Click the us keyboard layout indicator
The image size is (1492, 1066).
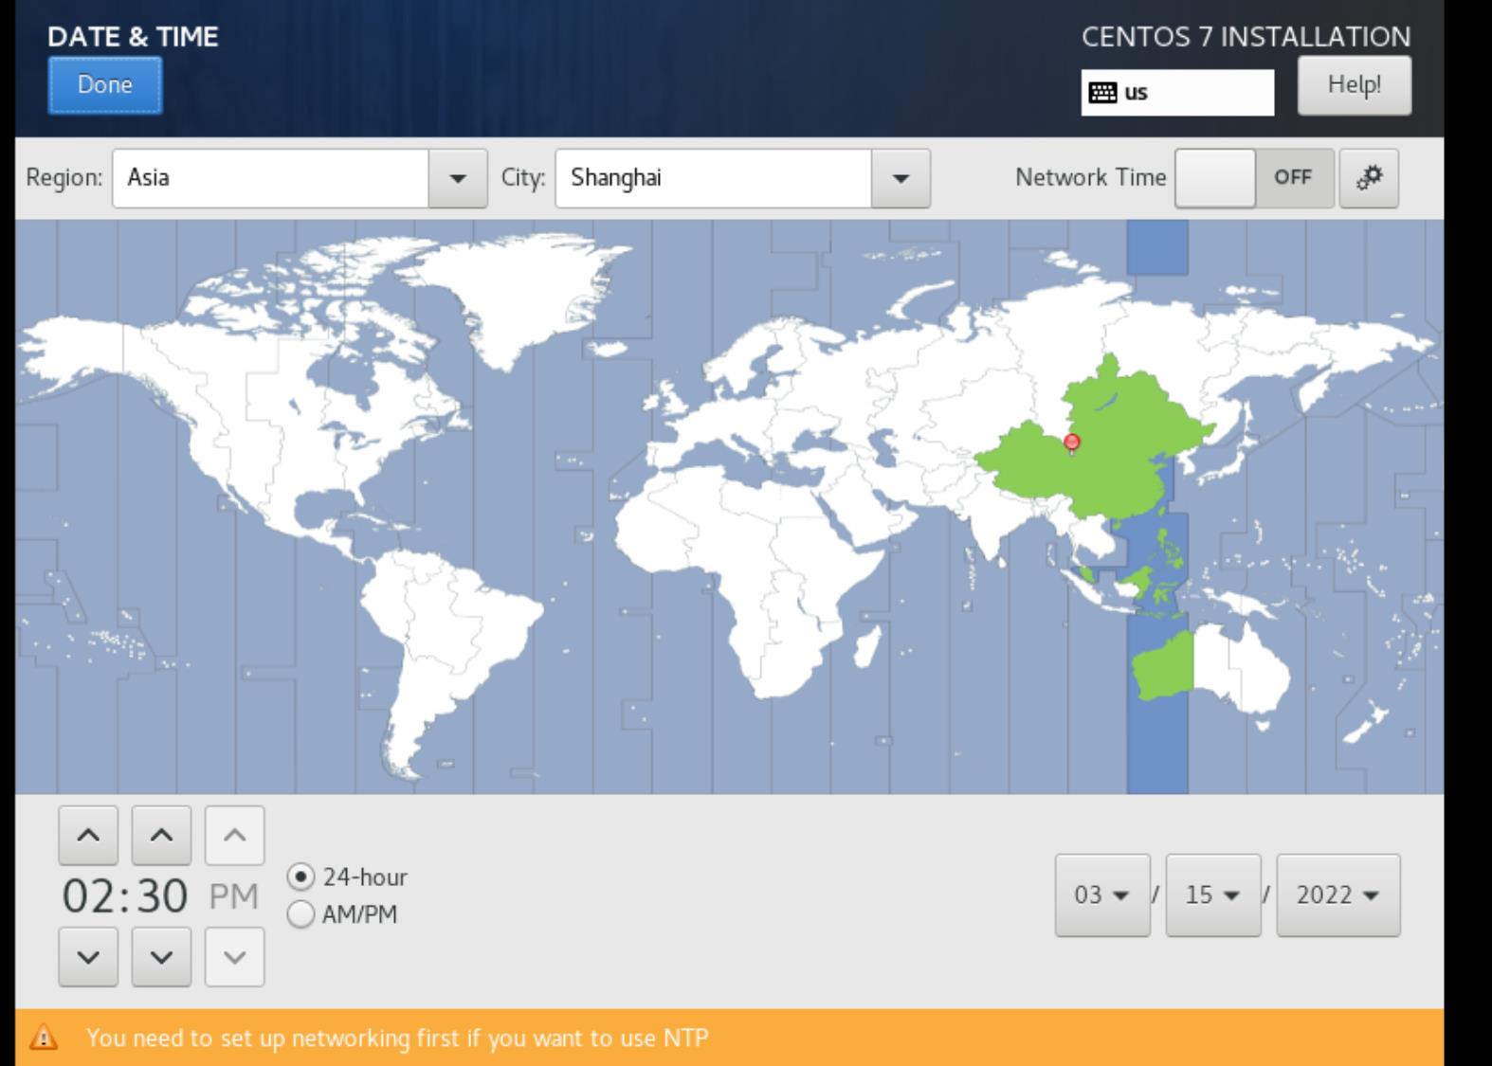[x=1177, y=93]
